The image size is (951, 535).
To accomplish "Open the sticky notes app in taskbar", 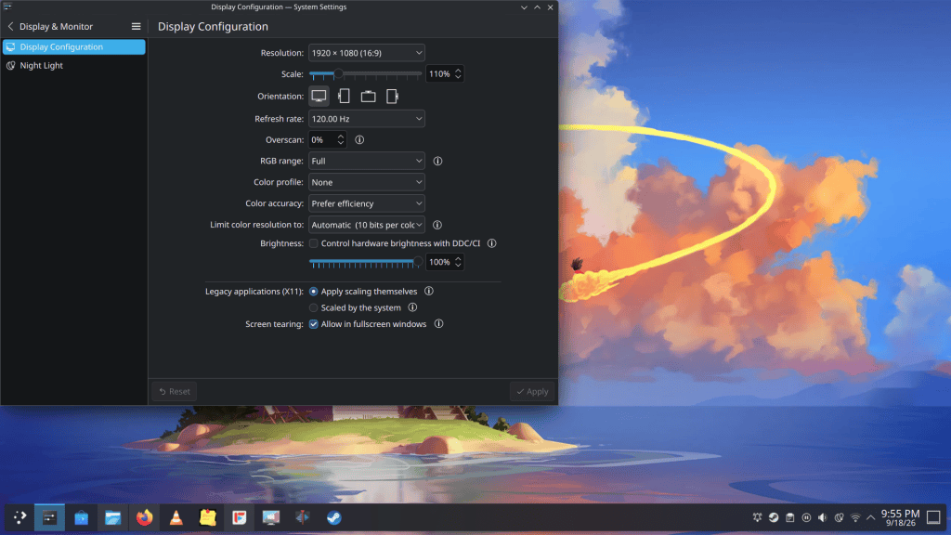I will tap(207, 517).
